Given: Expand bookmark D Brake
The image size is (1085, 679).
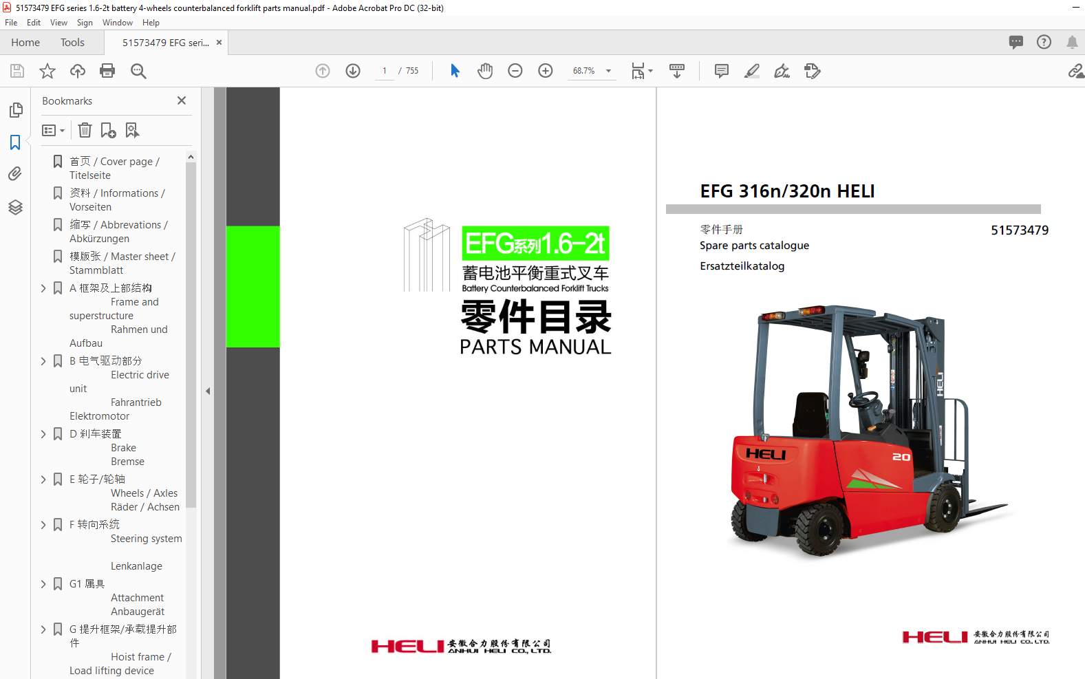Looking at the screenshot, I should point(43,434).
